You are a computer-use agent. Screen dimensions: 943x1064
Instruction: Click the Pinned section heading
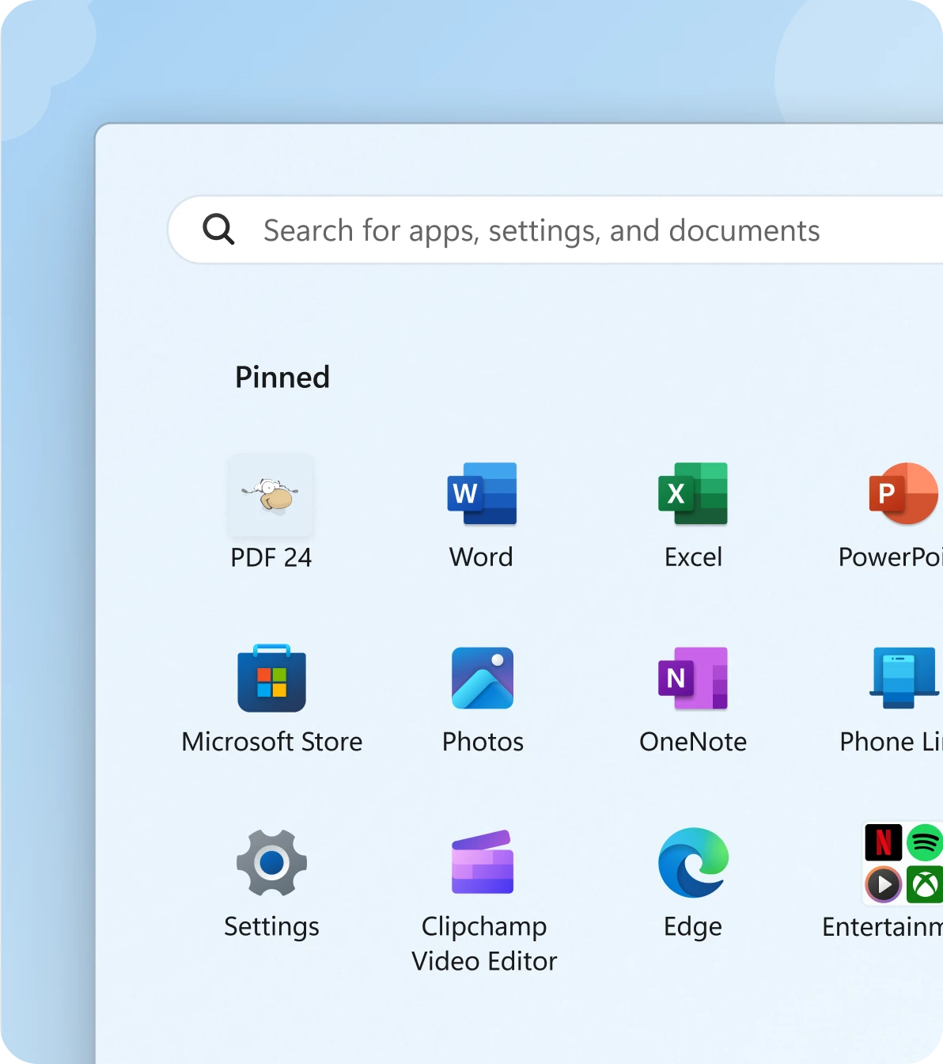(x=282, y=378)
